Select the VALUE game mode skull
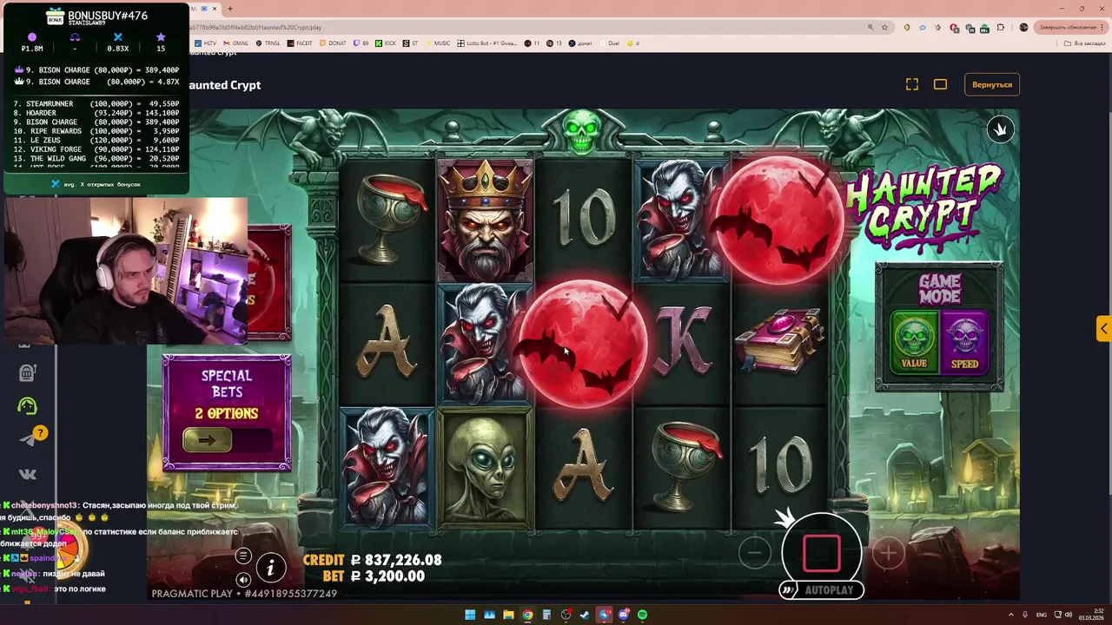 914,341
